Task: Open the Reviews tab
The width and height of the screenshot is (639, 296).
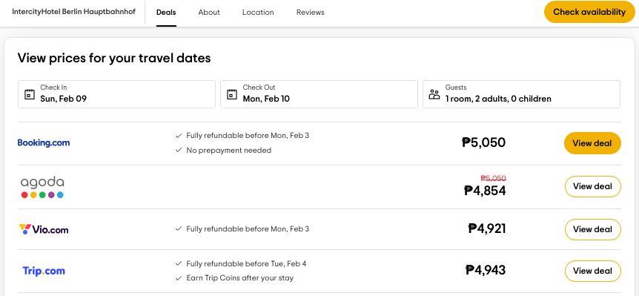Action: click(x=310, y=12)
